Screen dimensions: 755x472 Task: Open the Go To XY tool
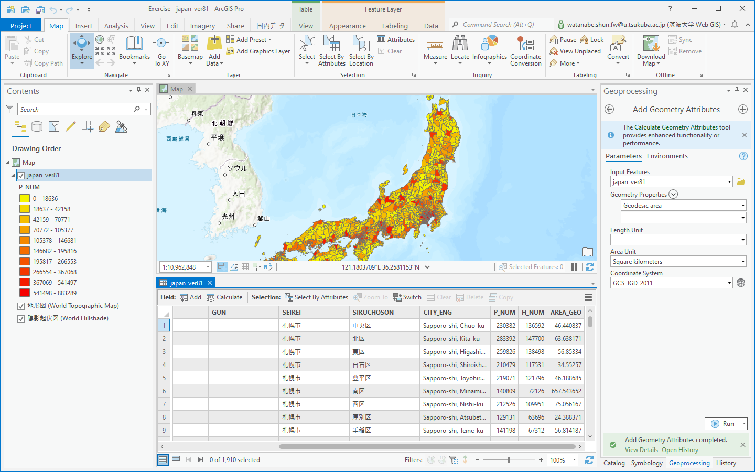(161, 50)
